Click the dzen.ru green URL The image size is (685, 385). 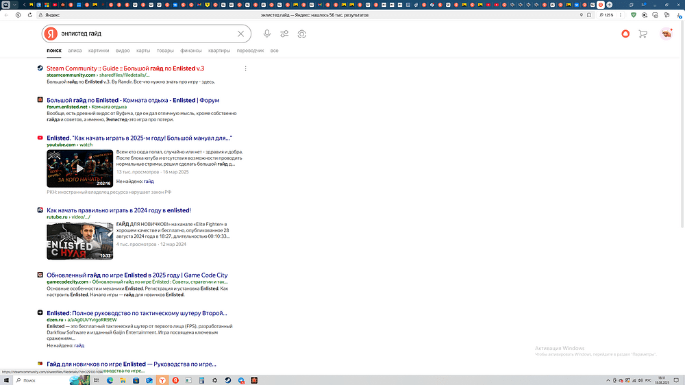pyautogui.click(x=55, y=320)
